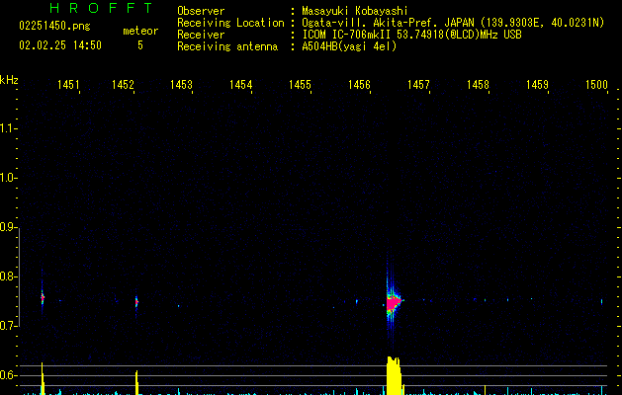Click the thin yellow spike at 1458
Screen dimensions: 622x395
(x=485, y=389)
